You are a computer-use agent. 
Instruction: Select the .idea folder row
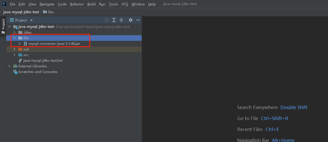74,32
